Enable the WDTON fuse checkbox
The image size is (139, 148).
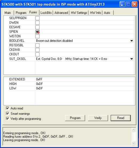coord(37,36)
